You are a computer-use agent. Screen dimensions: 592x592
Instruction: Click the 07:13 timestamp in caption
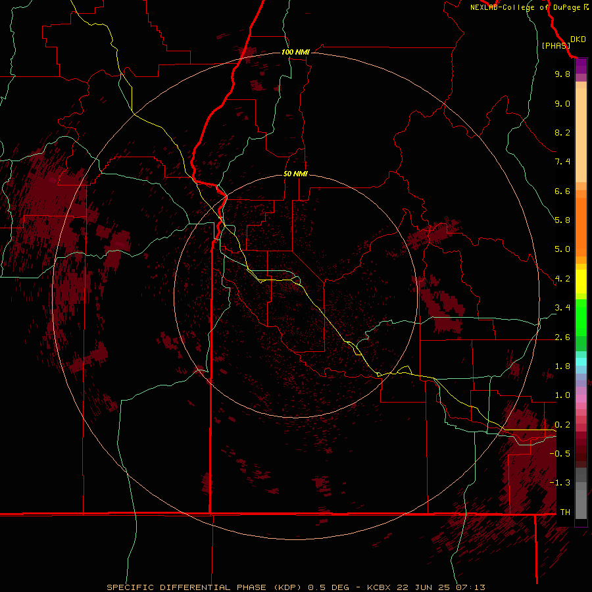[x=470, y=587]
